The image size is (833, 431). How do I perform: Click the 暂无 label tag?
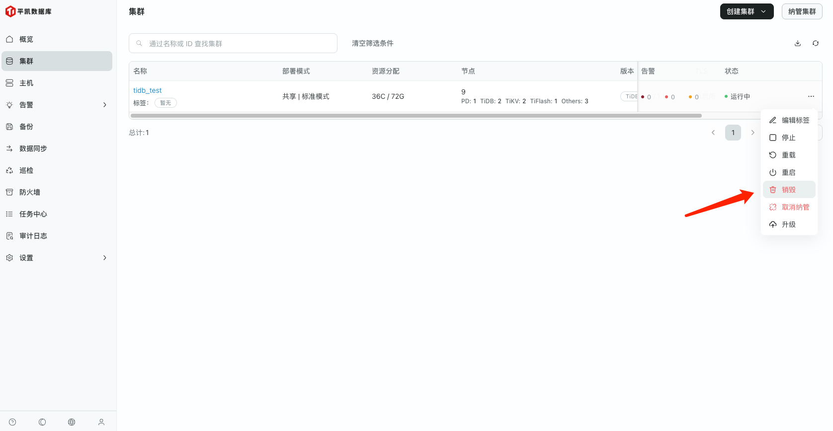tap(166, 103)
